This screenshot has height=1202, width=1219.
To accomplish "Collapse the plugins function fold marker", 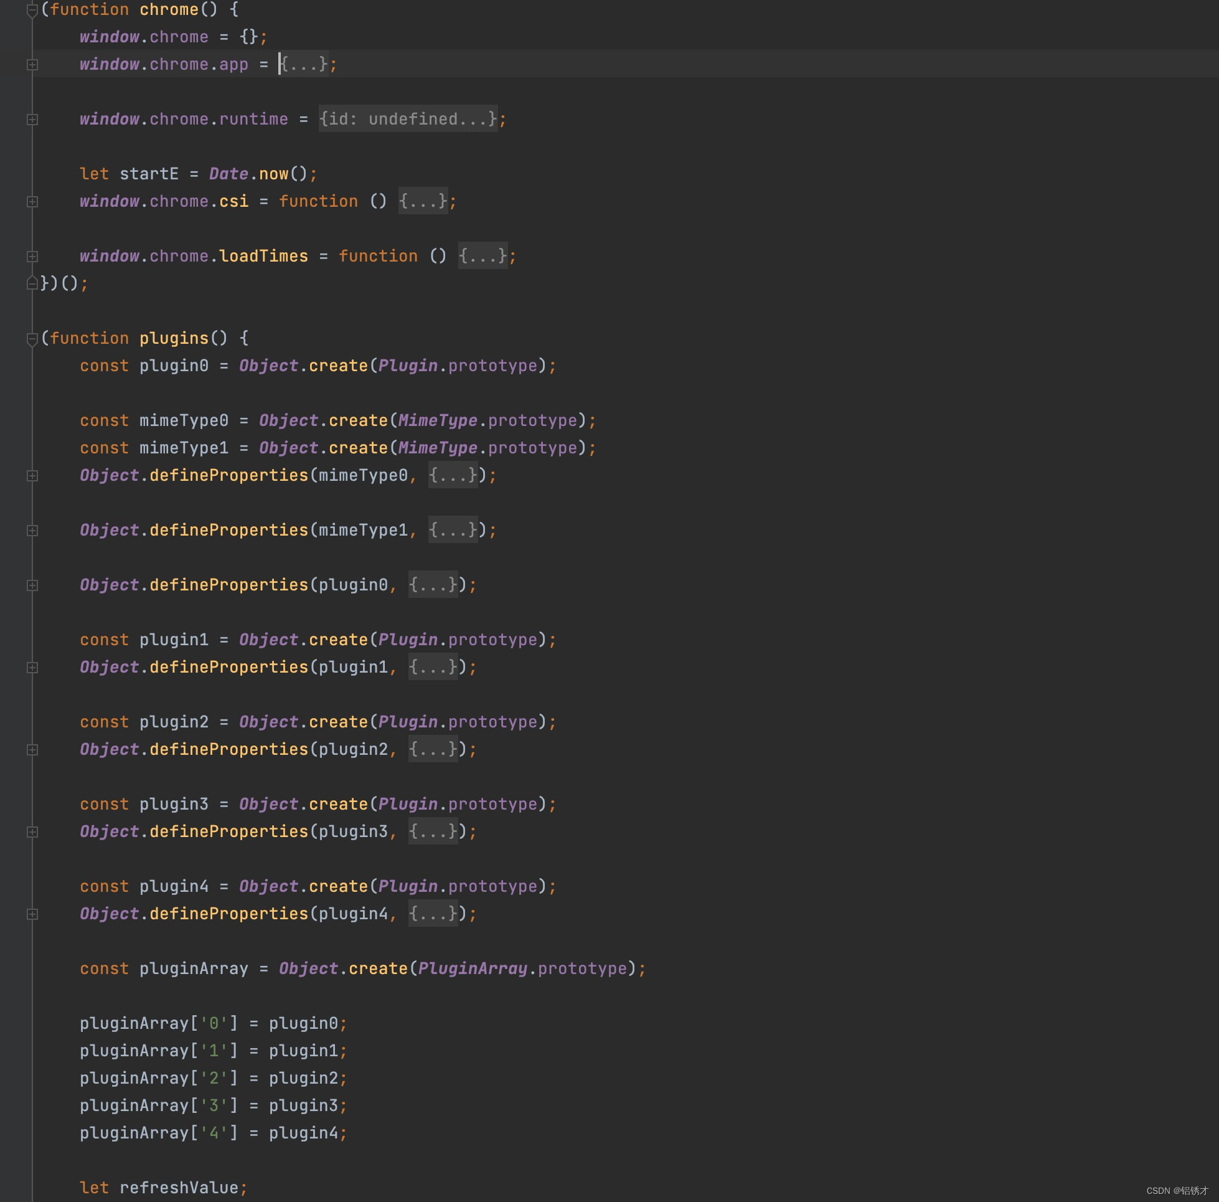I will [32, 339].
